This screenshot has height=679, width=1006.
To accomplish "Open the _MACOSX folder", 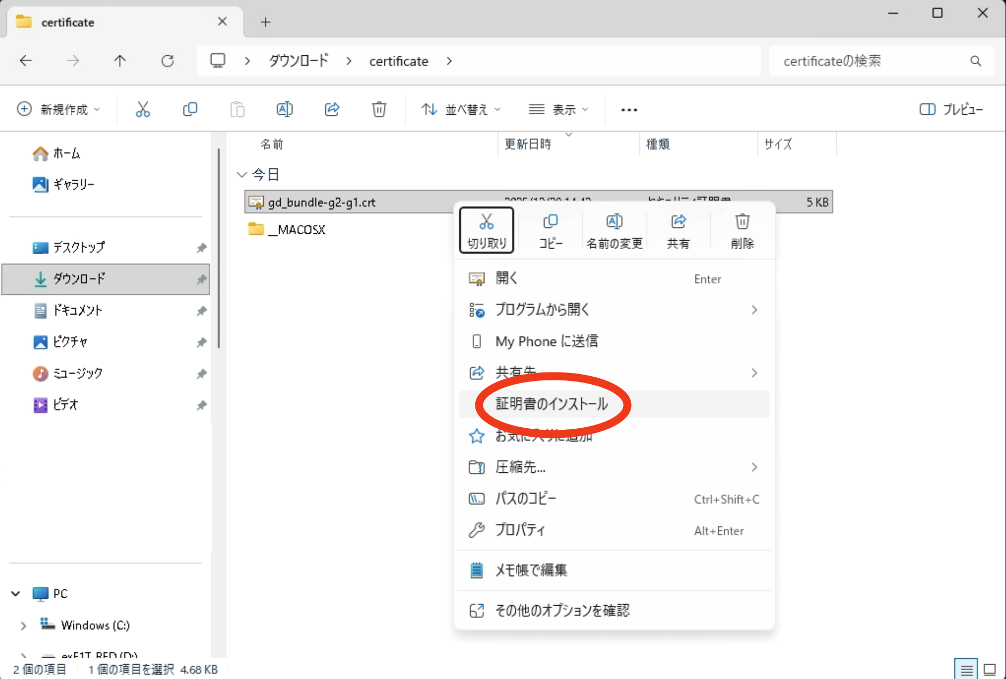I will (301, 230).
